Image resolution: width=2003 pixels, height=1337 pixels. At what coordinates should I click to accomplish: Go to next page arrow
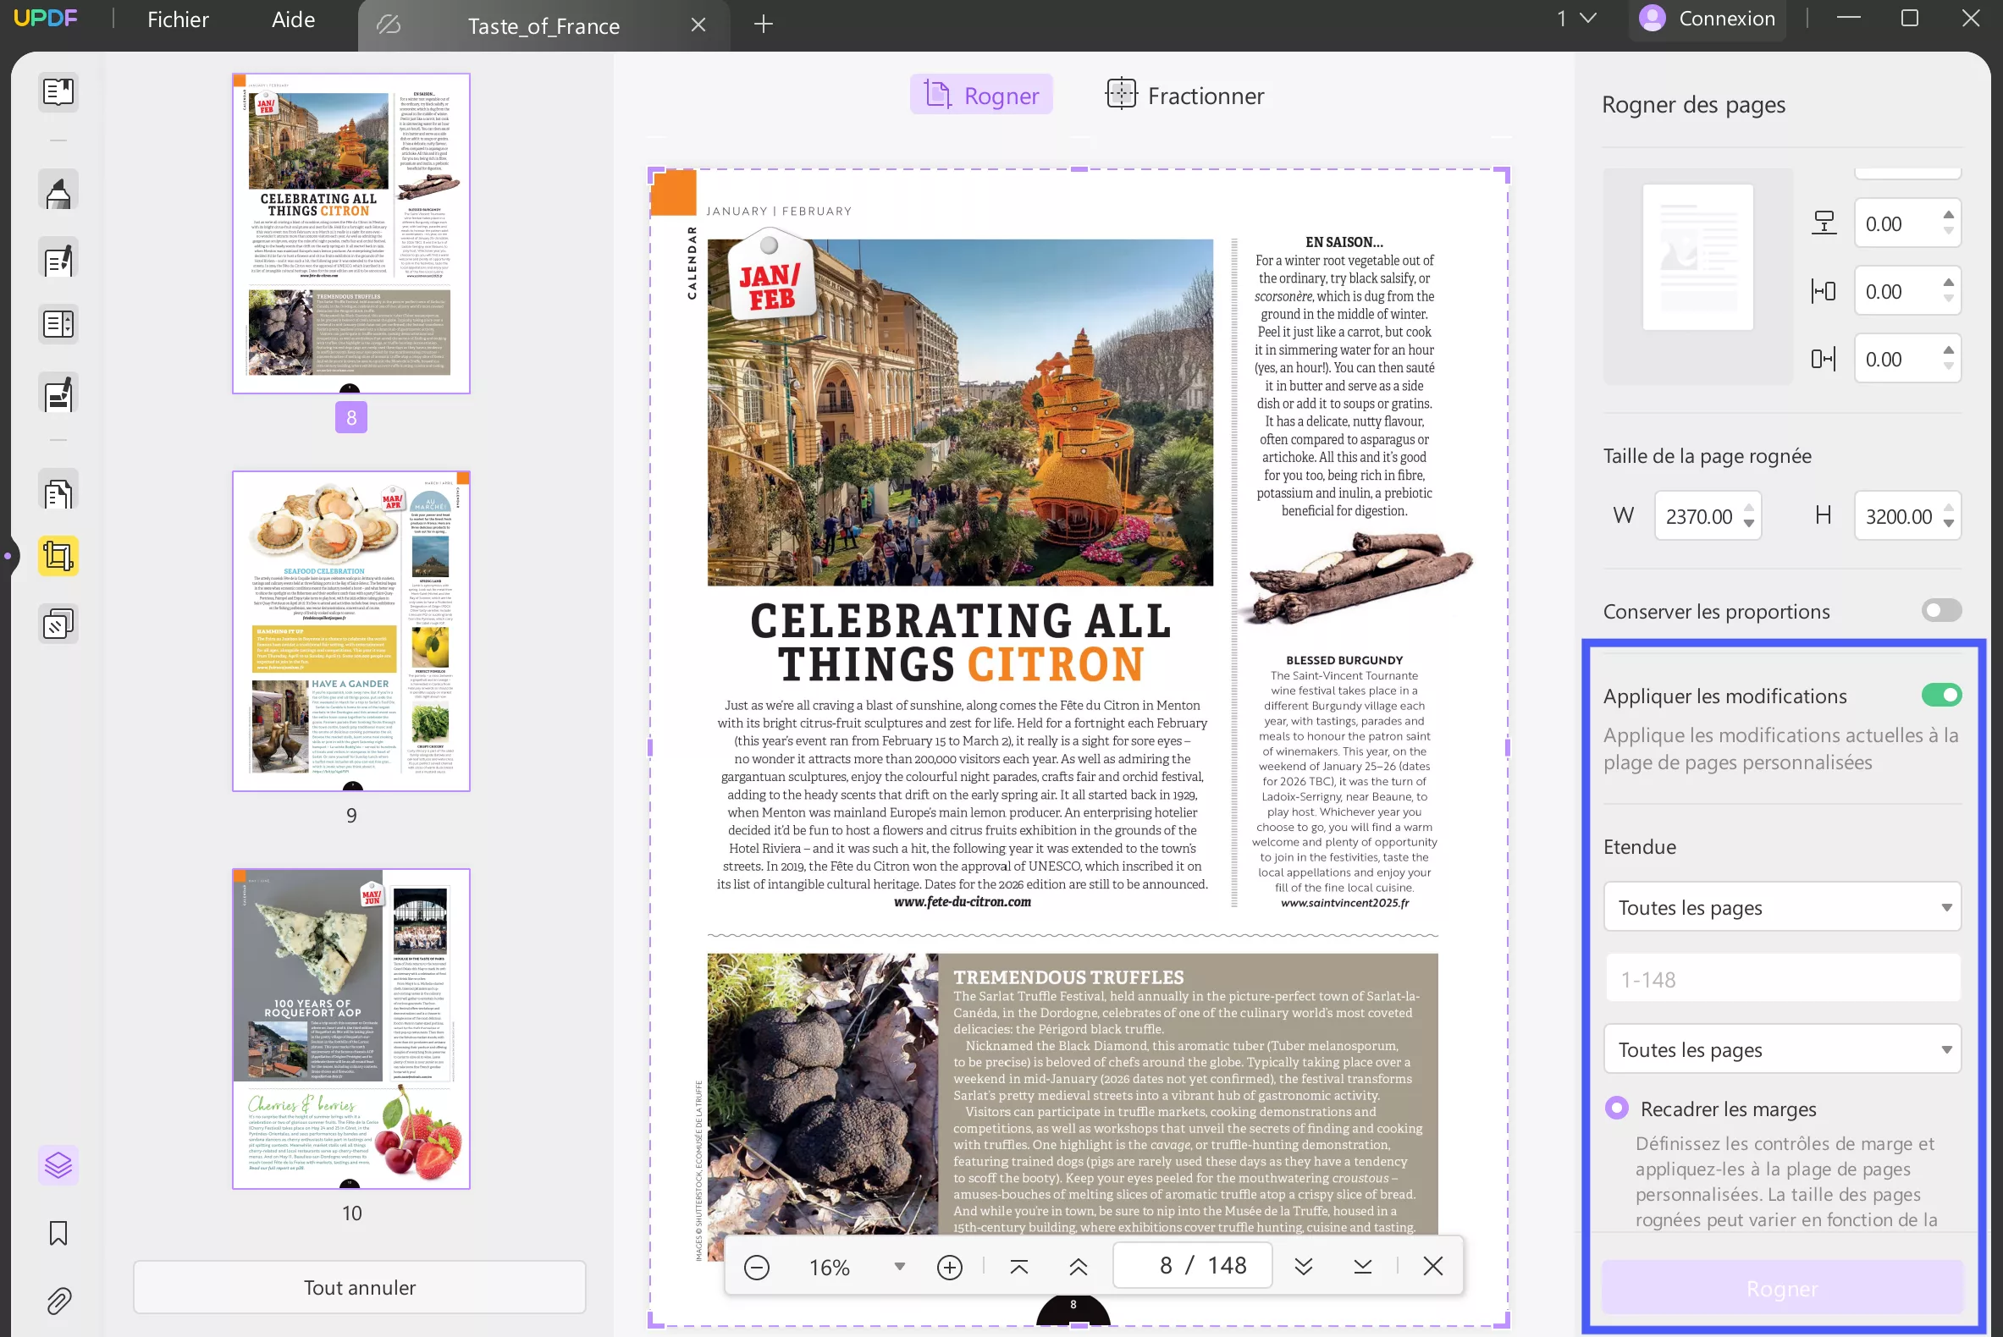[1304, 1267]
